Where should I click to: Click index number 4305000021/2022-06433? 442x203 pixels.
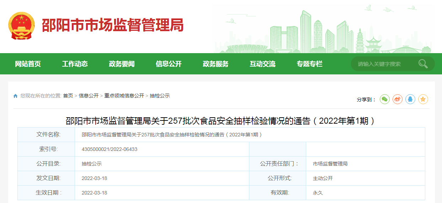coord(110,149)
